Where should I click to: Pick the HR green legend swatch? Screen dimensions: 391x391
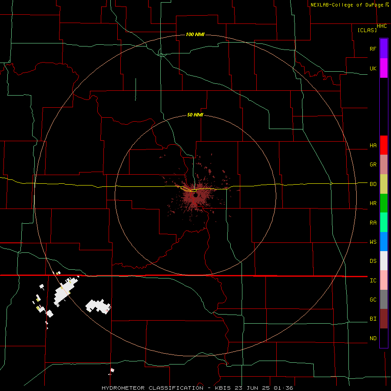pyautogui.click(x=384, y=203)
